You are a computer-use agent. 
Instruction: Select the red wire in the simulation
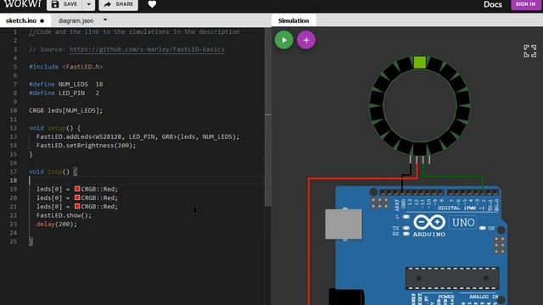(309, 242)
